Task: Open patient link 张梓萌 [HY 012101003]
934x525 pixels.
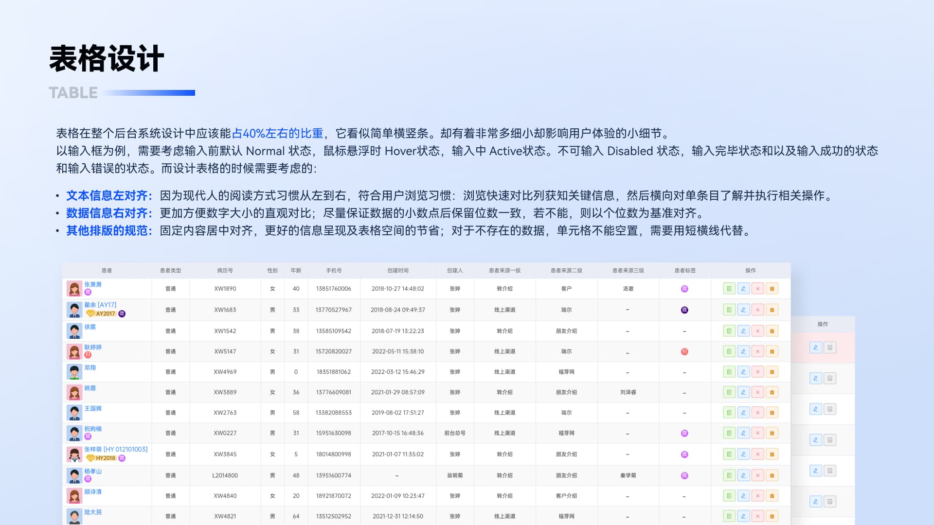Action: click(x=116, y=449)
